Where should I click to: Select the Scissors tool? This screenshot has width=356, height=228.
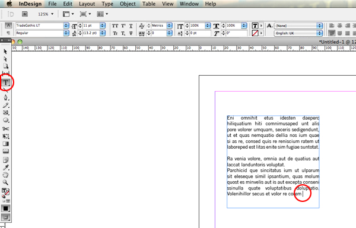(x=6, y=129)
